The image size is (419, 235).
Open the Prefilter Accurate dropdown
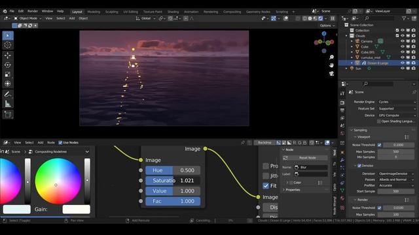[x=396, y=185]
